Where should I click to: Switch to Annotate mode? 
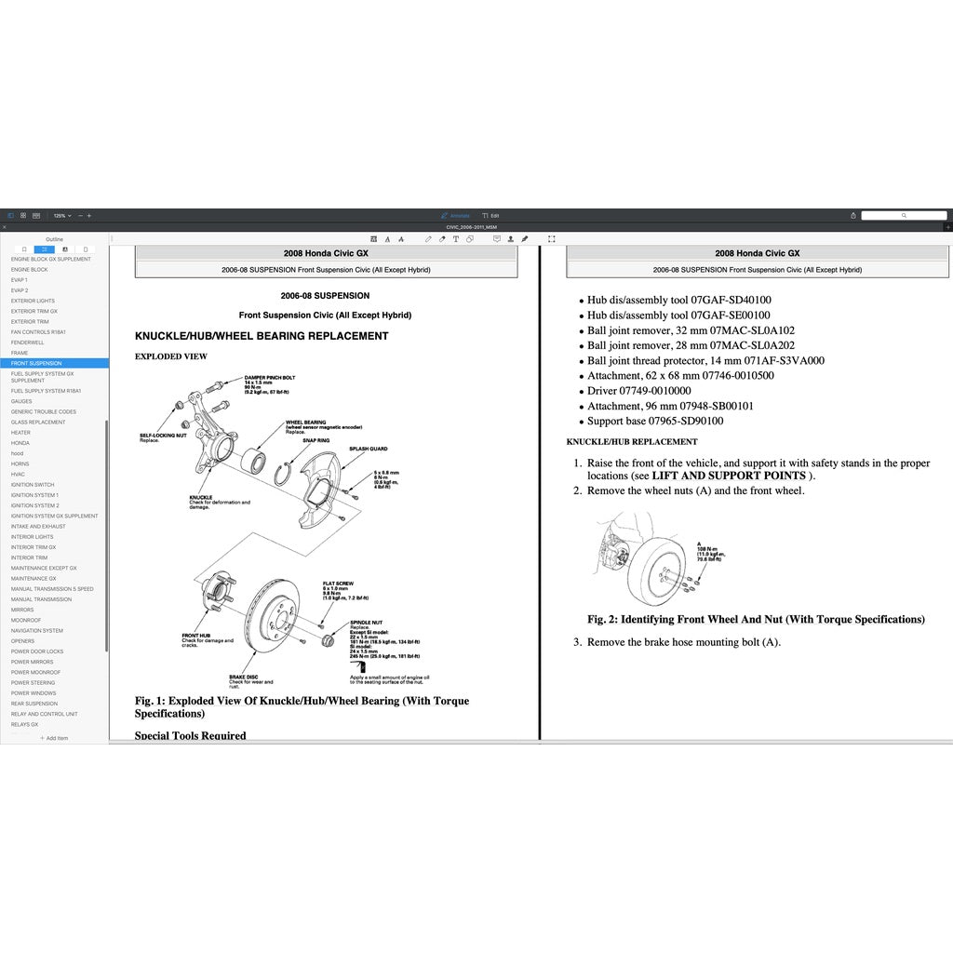pos(456,215)
